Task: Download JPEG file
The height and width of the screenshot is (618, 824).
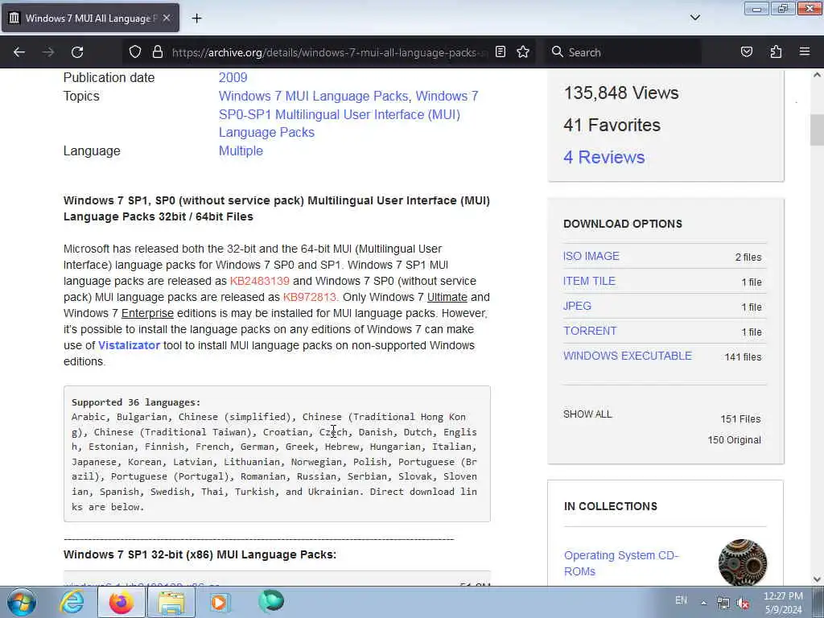Action: 577,306
